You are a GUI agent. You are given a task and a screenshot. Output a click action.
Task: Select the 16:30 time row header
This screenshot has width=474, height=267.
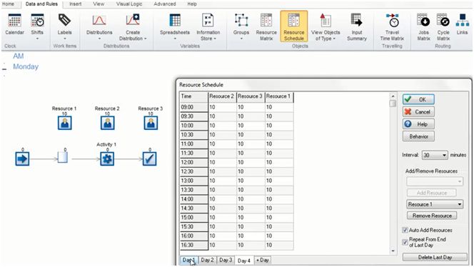coord(193,245)
